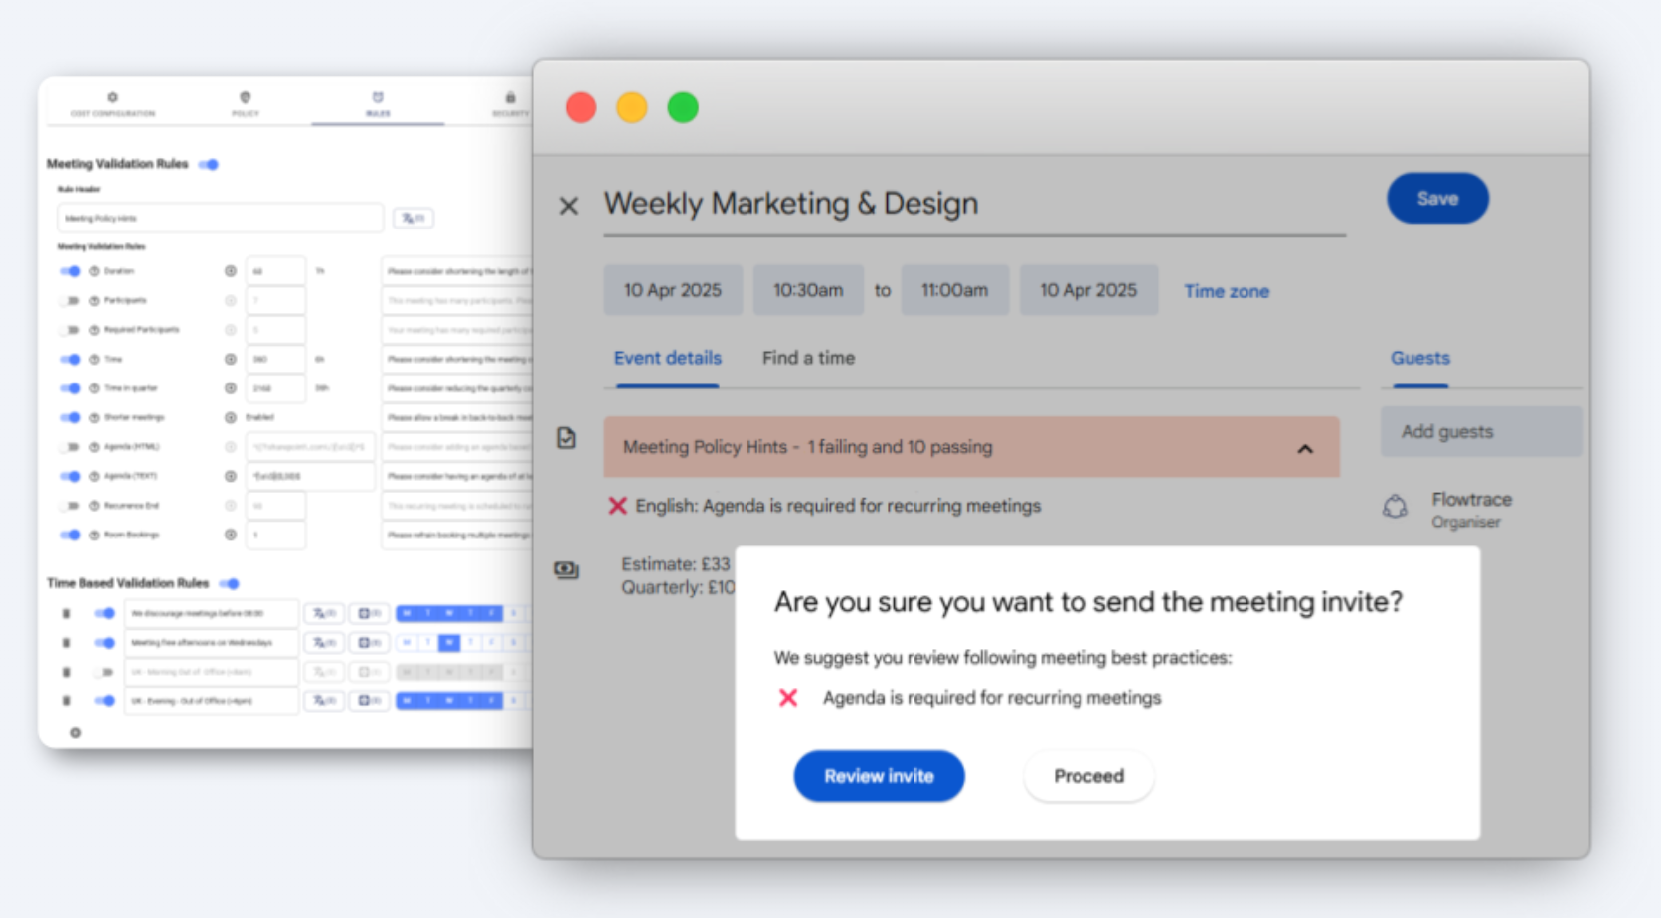Delete the 'UK - Morning Out of Office' rule
The width and height of the screenshot is (1661, 918).
[x=67, y=672]
